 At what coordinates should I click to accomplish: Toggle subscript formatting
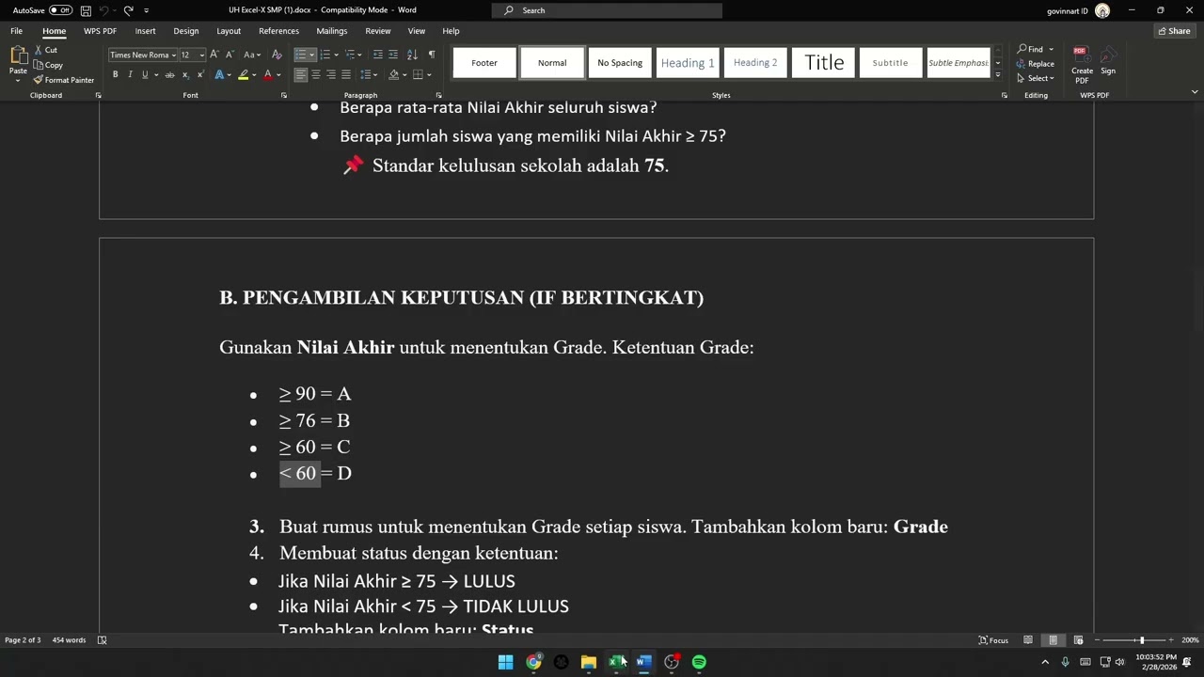pyautogui.click(x=185, y=74)
